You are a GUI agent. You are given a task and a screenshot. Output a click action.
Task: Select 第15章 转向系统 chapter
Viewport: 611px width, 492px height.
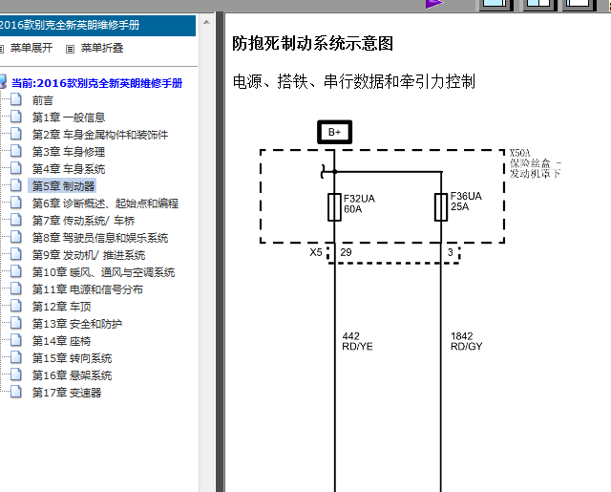pyautogui.click(x=73, y=358)
